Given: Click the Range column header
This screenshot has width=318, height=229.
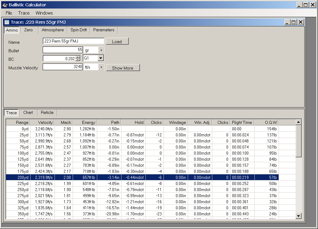Looking at the screenshot, I should click(x=18, y=122).
